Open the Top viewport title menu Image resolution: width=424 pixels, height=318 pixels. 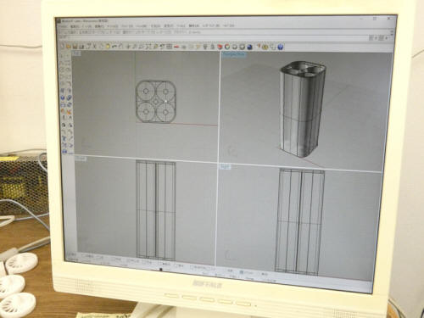coord(76,53)
